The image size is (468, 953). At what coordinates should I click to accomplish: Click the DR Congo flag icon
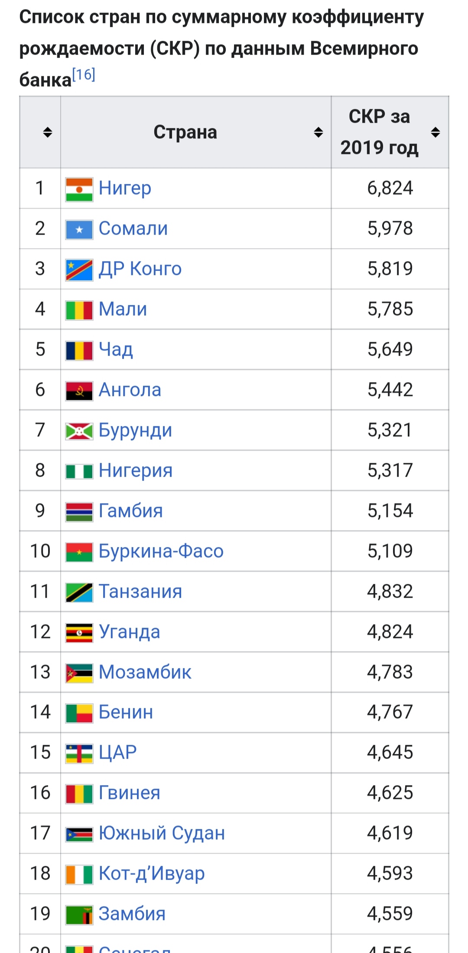pos(79,270)
